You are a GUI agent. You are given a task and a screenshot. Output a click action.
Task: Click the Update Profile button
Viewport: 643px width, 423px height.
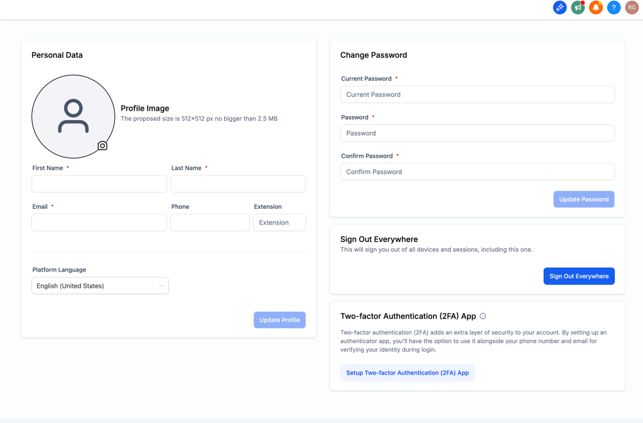pyautogui.click(x=279, y=320)
